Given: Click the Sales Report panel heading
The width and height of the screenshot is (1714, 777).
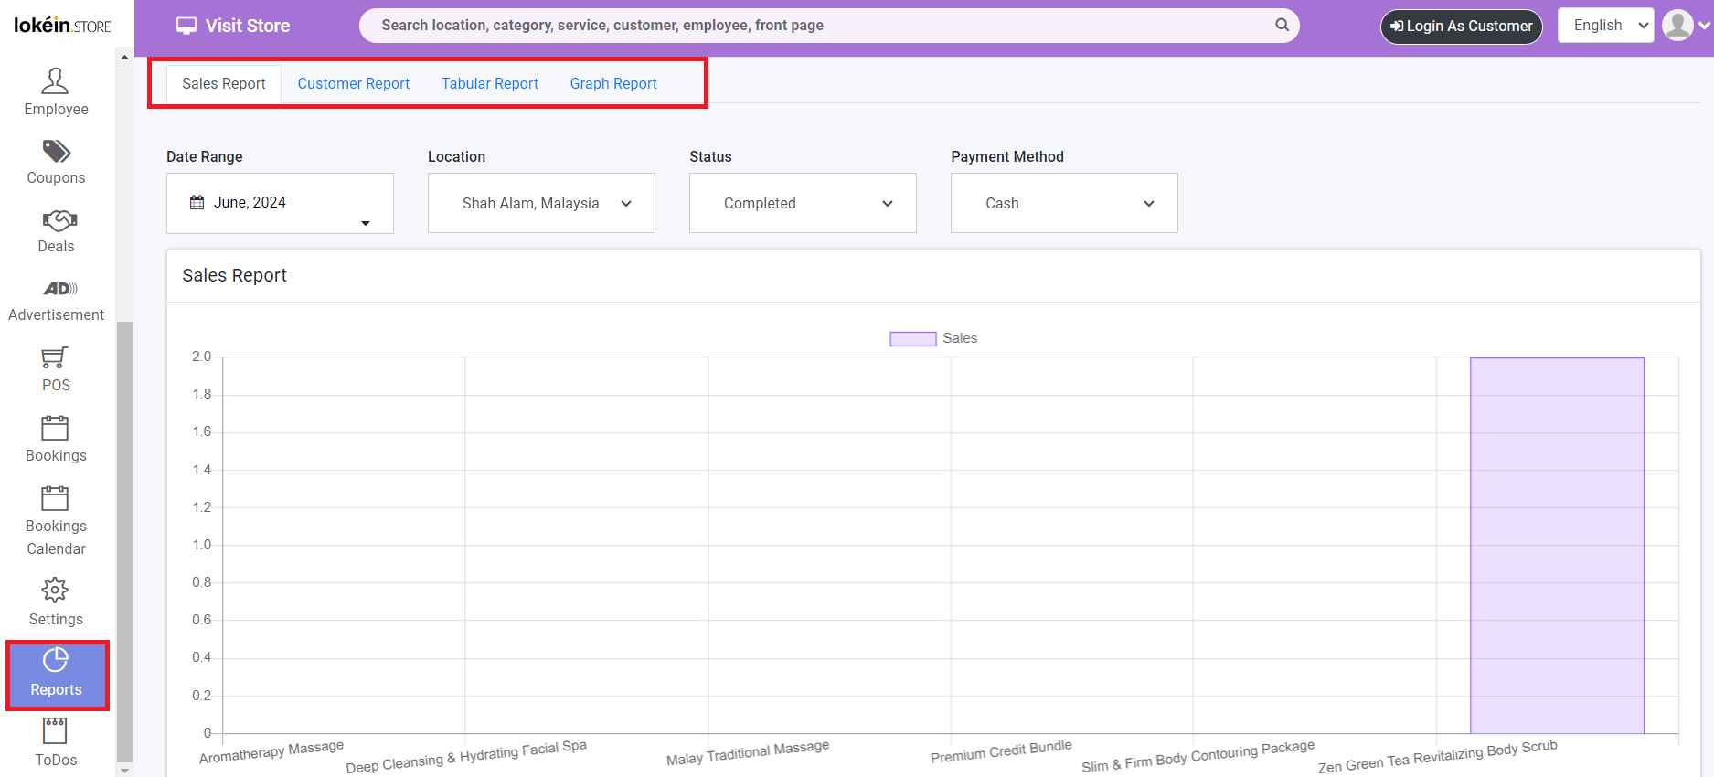Looking at the screenshot, I should point(234,275).
